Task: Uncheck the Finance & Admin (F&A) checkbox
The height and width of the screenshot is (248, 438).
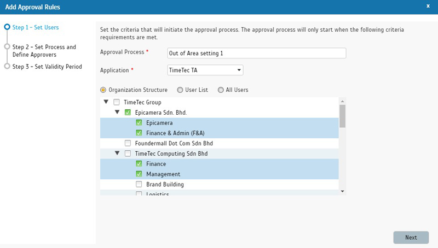Action: [x=139, y=133]
